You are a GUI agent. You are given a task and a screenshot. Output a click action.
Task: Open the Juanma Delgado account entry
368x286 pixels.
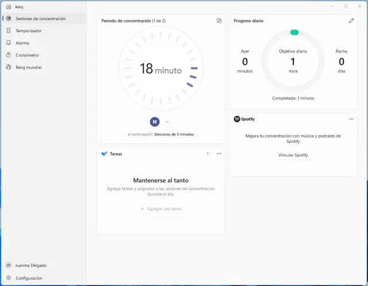(x=31, y=265)
